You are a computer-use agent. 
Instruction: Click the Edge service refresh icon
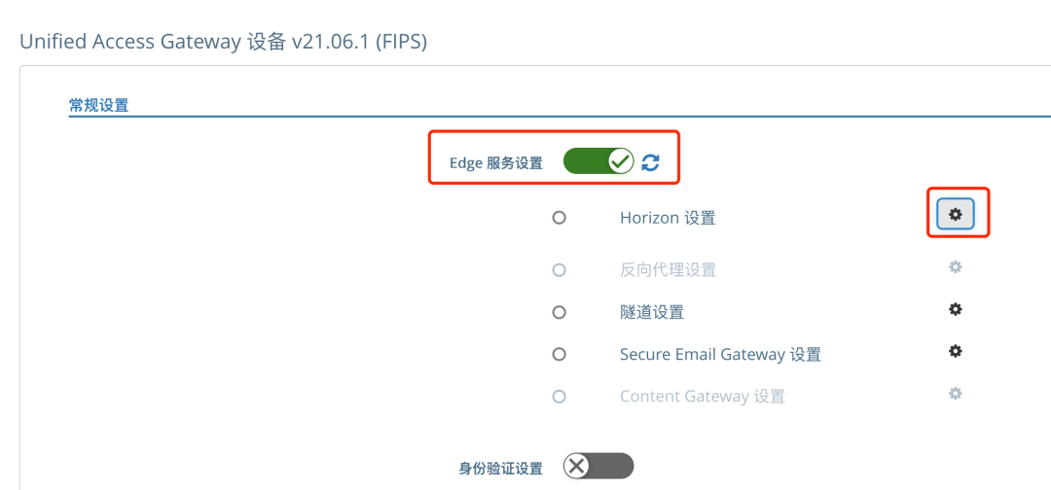click(650, 162)
